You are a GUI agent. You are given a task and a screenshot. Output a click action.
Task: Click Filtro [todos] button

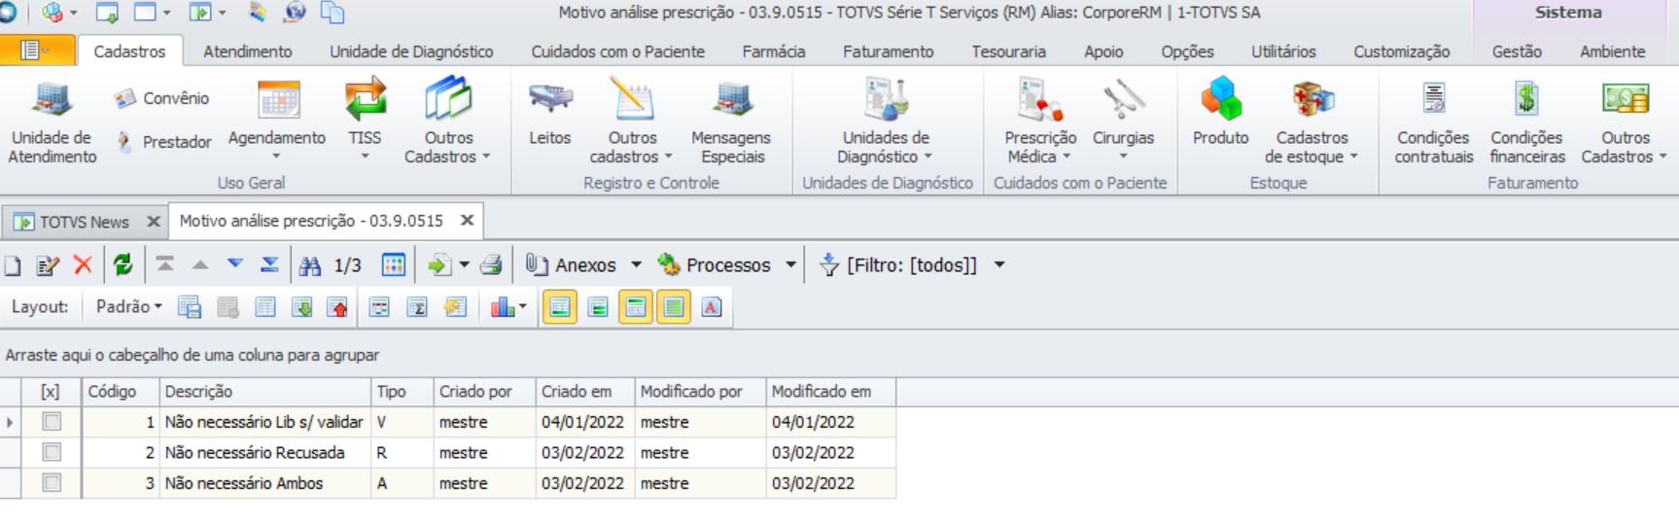point(898,264)
